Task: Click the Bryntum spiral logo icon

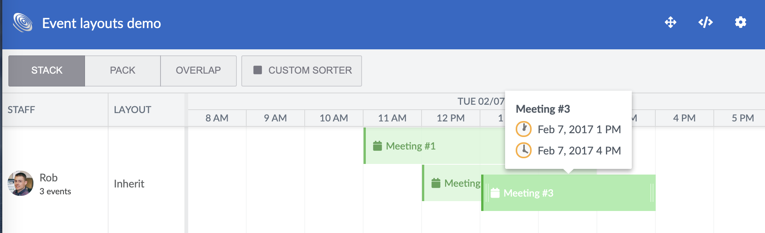Action: 23,23
